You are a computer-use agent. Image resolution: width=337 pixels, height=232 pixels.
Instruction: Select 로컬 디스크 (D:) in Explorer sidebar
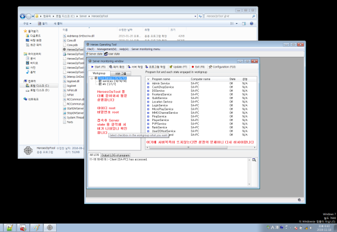[38, 90]
